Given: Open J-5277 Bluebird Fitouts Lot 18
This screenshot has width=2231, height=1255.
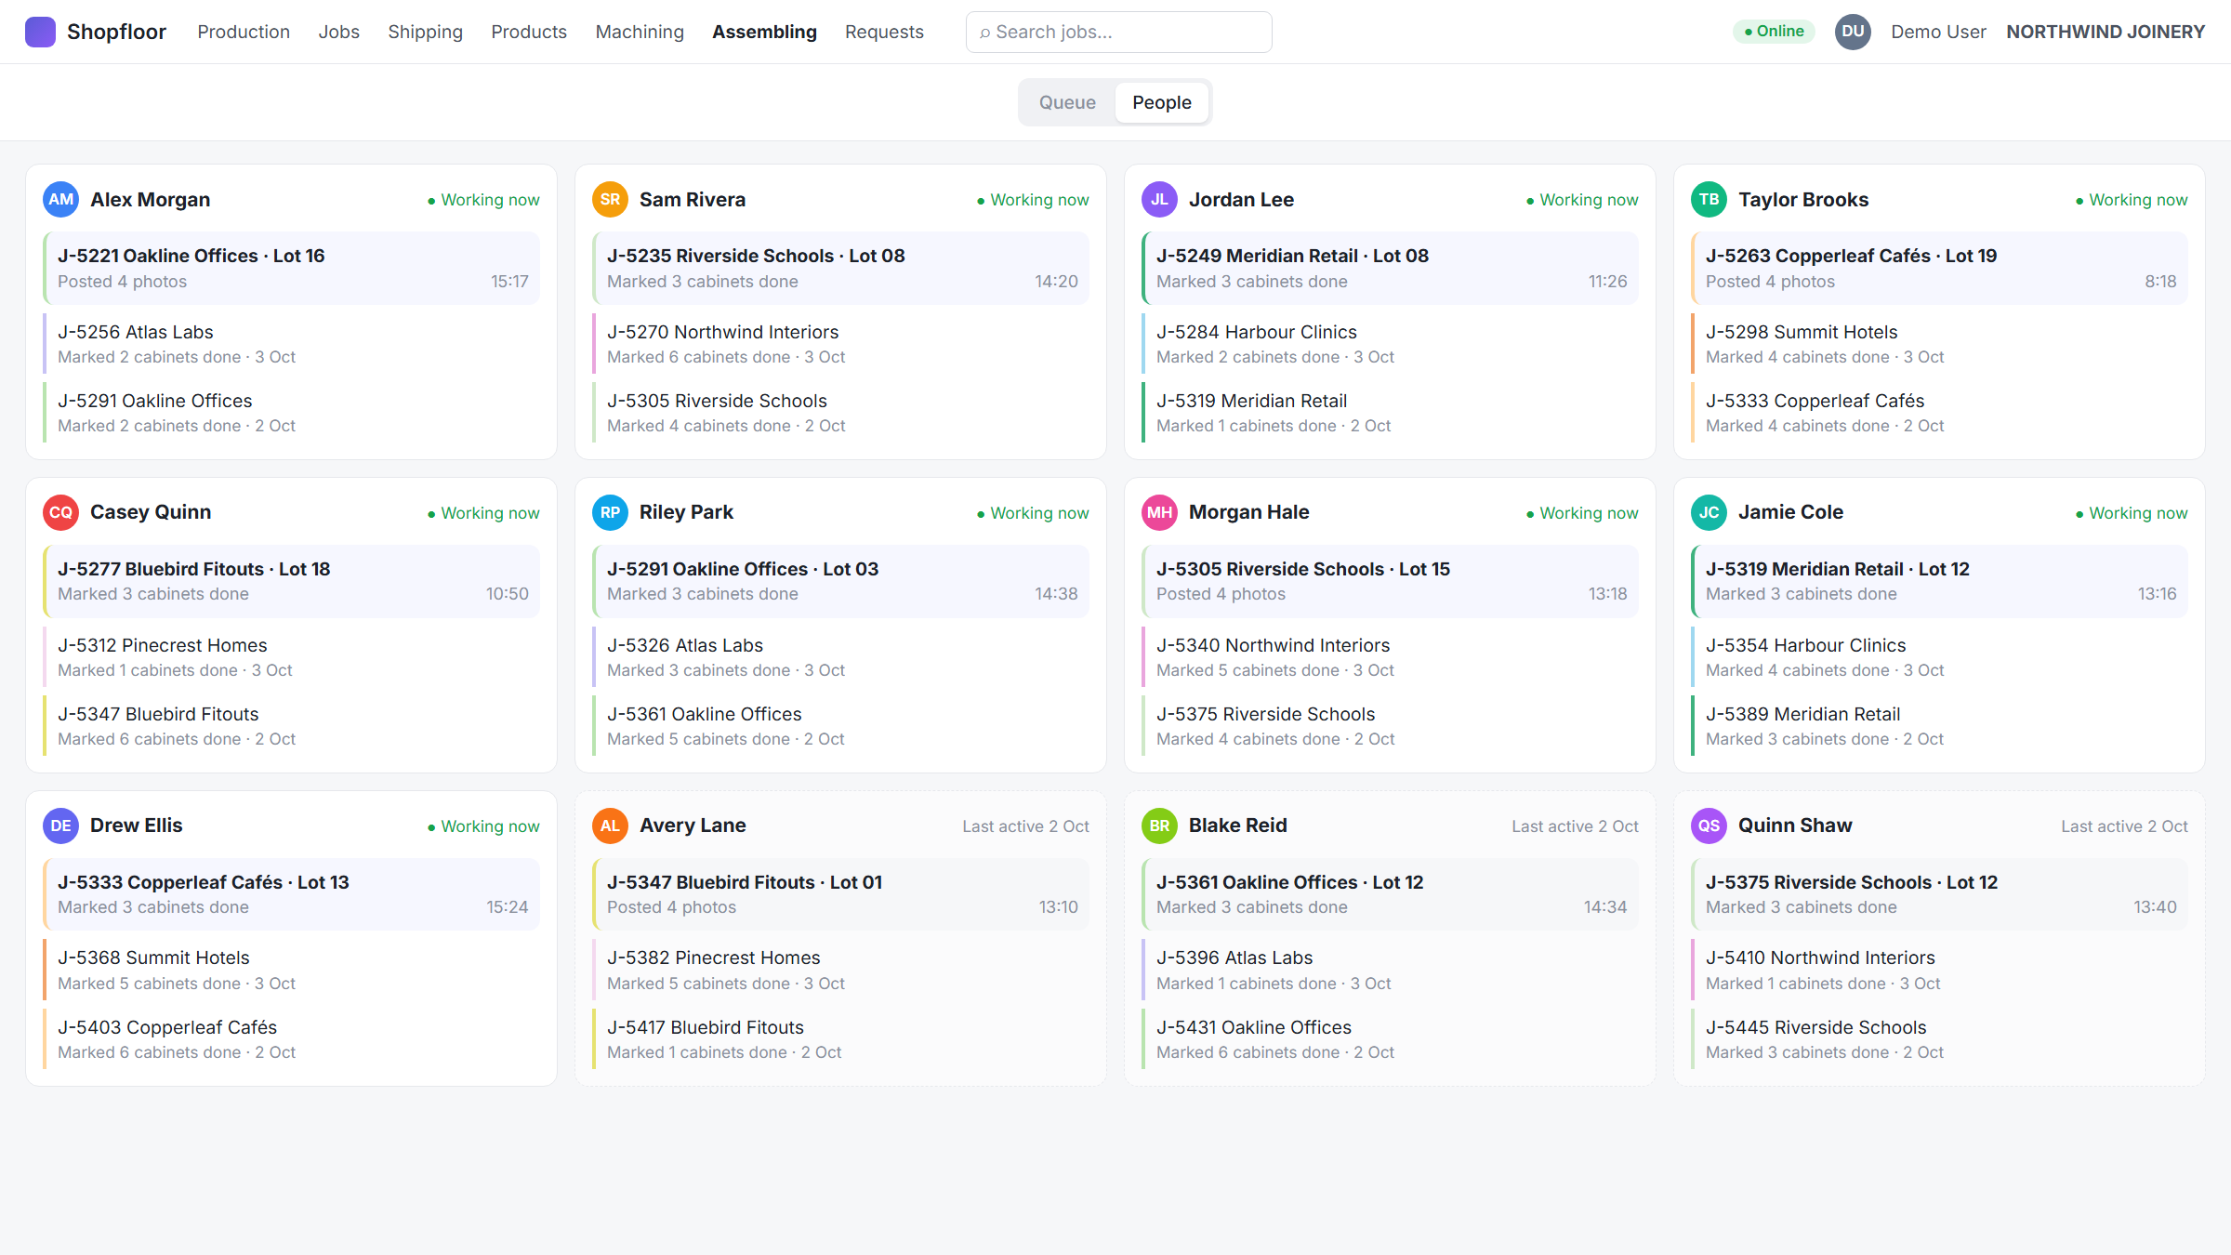Looking at the screenshot, I should pyautogui.click(x=291, y=581).
